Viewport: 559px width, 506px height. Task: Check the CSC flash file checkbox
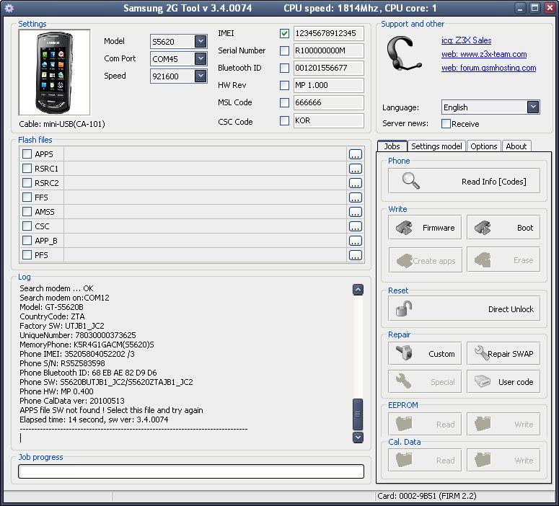(x=27, y=226)
